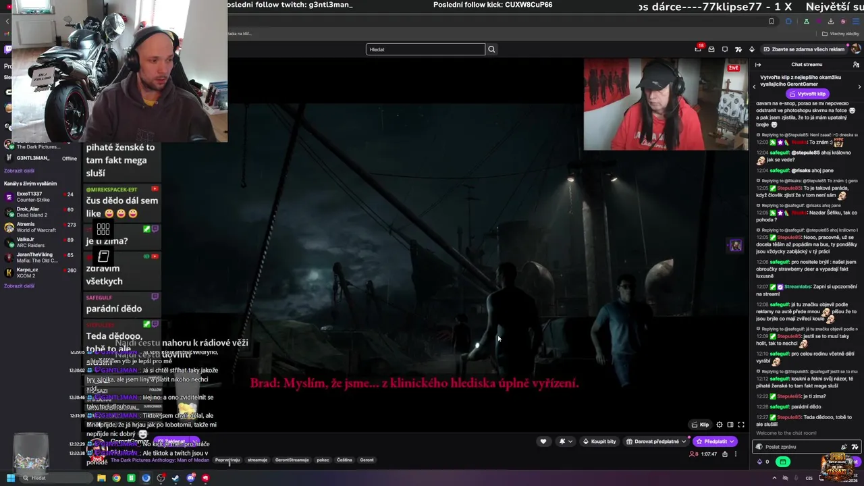864x486 pixels.
Task: Open the Windows Start button
Action: (x=11, y=478)
